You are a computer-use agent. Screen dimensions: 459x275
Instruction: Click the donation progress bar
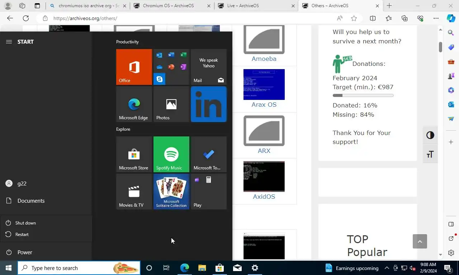[363, 96]
